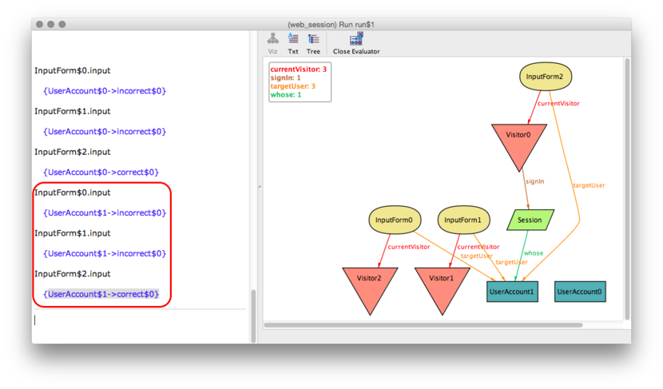Click the close window button
663x389 pixels.
[x=40, y=25]
